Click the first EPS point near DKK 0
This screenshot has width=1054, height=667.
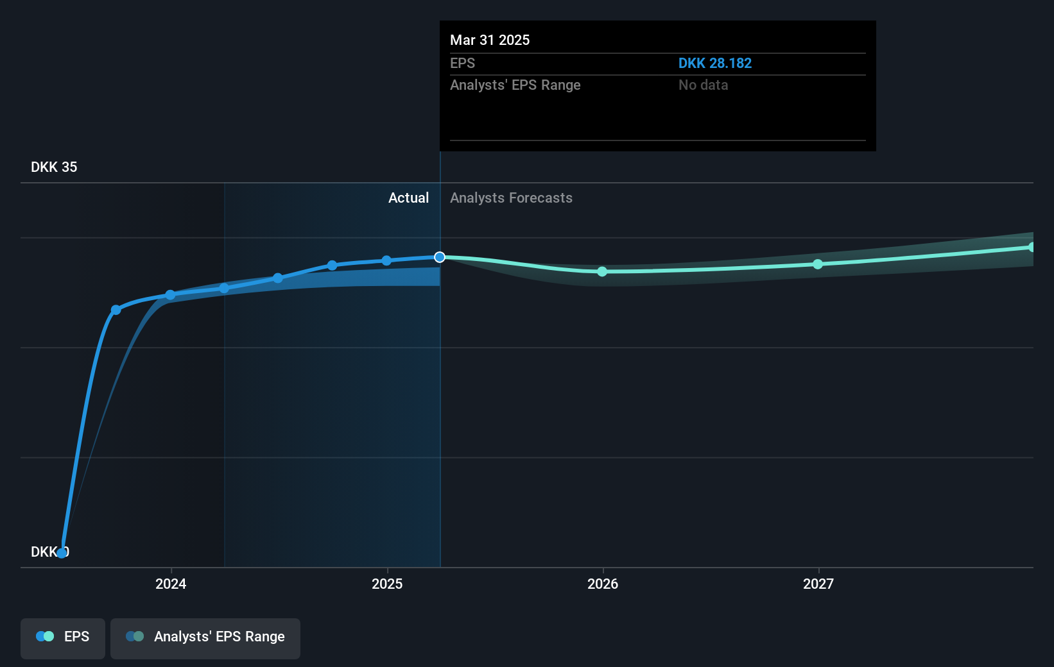click(x=62, y=553)
